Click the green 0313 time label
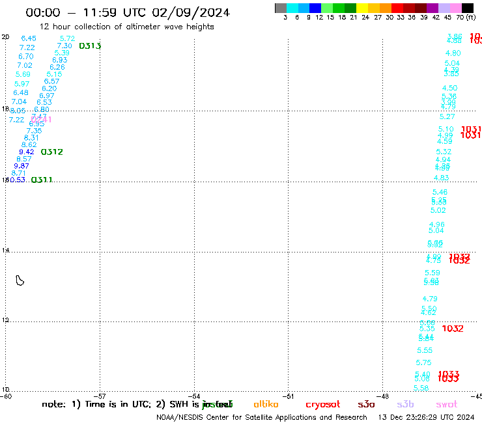The width and height of the screenshot is (482, 423). (90, 46)
